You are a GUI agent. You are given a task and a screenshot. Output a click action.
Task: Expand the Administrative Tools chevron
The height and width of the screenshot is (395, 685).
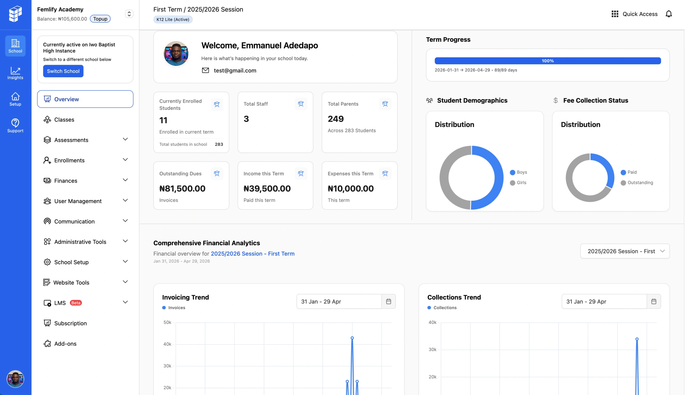coord(125,241)
